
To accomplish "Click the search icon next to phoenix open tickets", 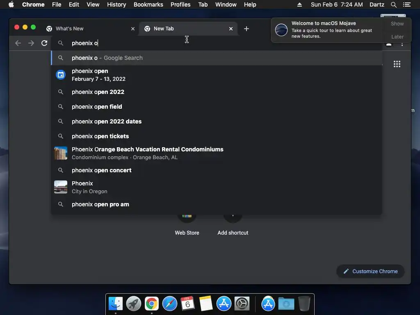I will pyautogui.click(x=61, y=136).
